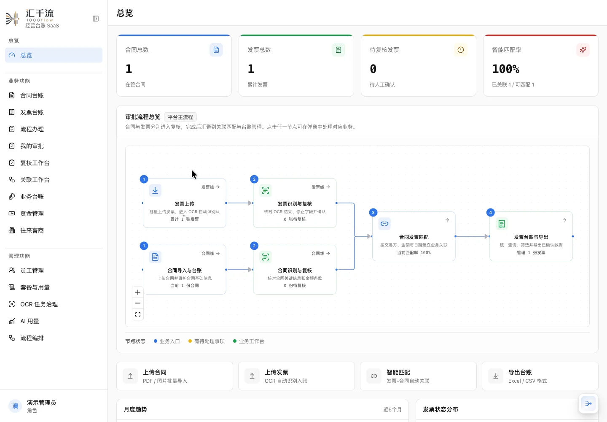Click the scan icon in 合同识别与复核 node
607x422 pixels.
tap(266, 257)
